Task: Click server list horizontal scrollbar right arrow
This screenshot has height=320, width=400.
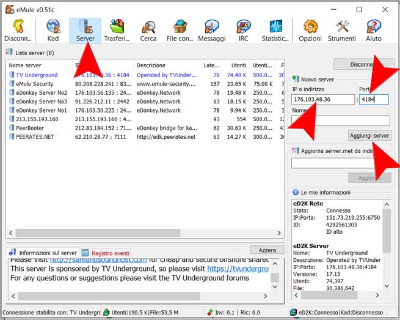Action: (279, 233)
